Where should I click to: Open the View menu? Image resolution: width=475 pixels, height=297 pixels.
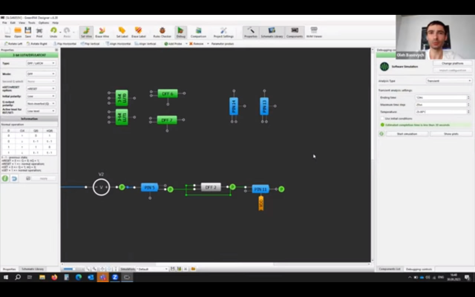tap(22, 23)
